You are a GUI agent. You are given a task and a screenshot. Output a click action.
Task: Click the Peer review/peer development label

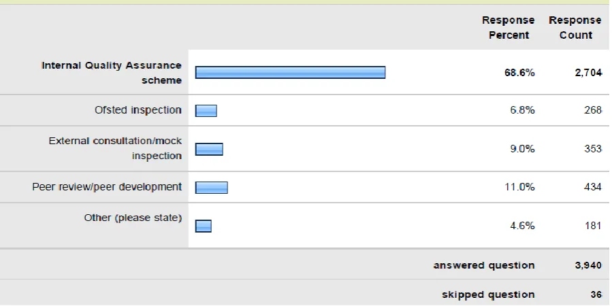(107, 187)
